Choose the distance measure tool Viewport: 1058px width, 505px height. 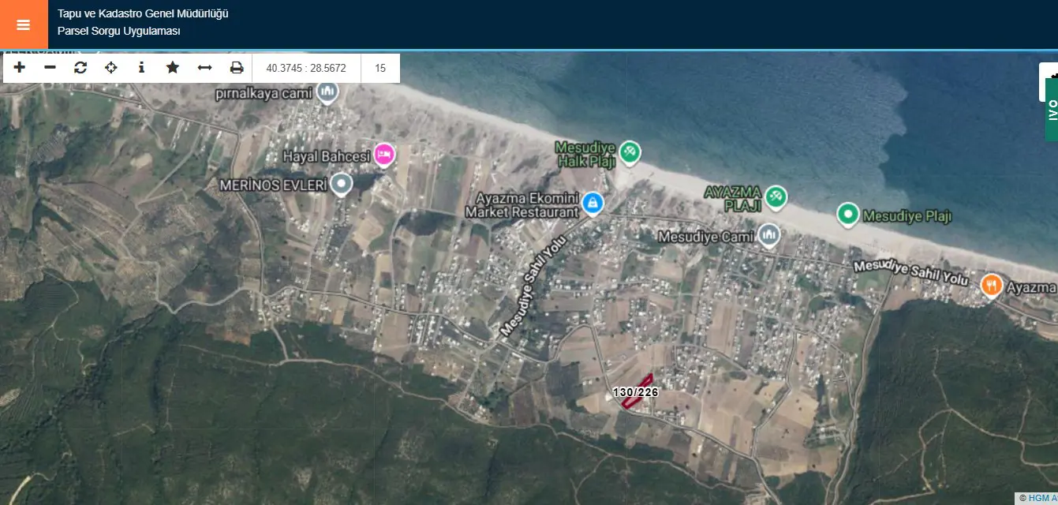[204, 68]
